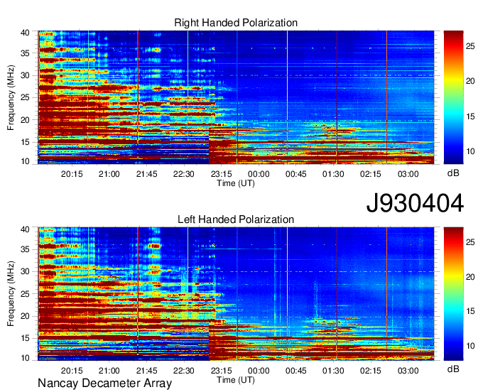Click the 'Right Handed Polarization' plot title
483x392 pixels.
tap(236, 23)
